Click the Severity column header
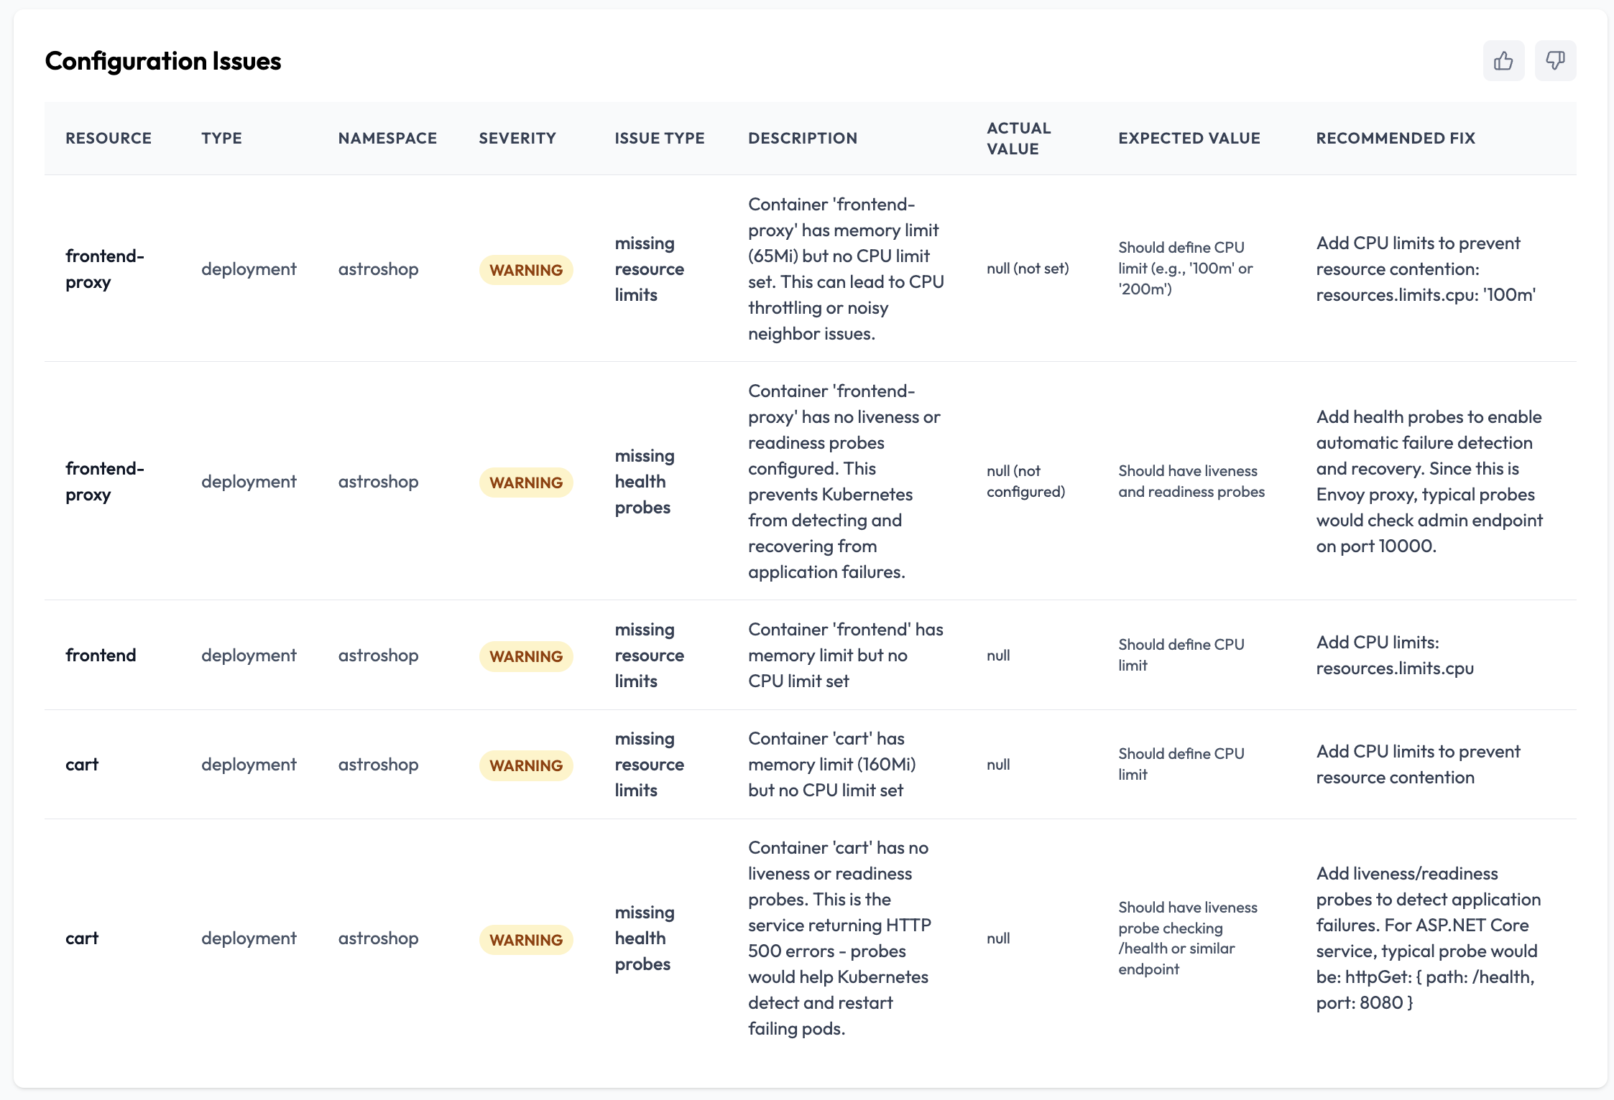1614x1100 pixels. tap(517, 138)
